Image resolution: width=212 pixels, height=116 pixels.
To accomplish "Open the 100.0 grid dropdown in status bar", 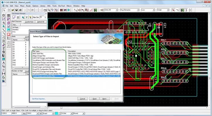I will (x=37, y=113).
